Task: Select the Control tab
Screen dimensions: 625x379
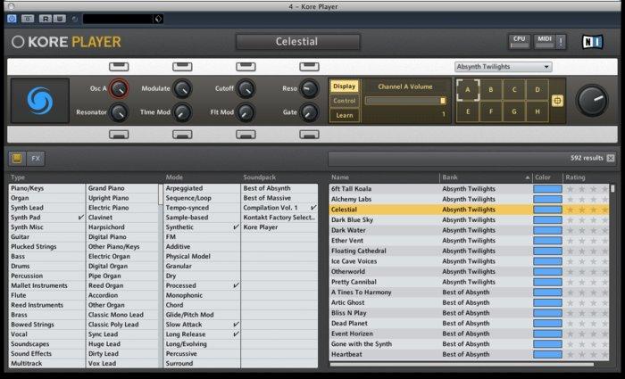Action: 345,101
